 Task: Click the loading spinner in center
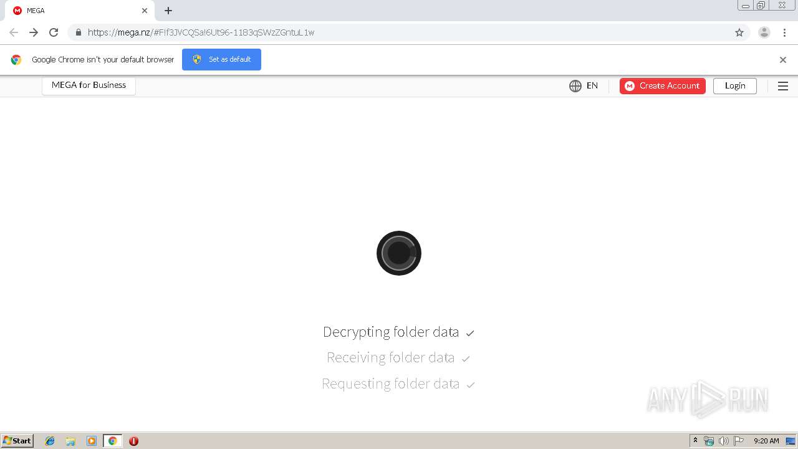[399, 253]
